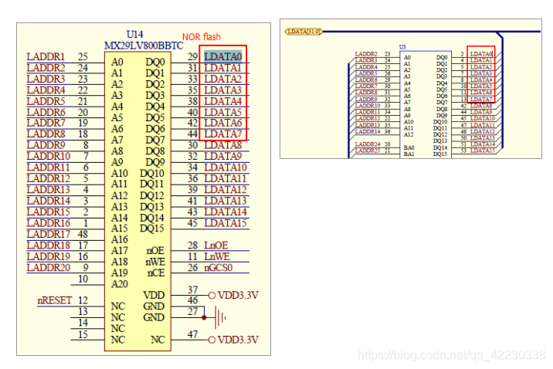Click the LDATA0 label on U3

pyautogui.click(x=481, y=54)
